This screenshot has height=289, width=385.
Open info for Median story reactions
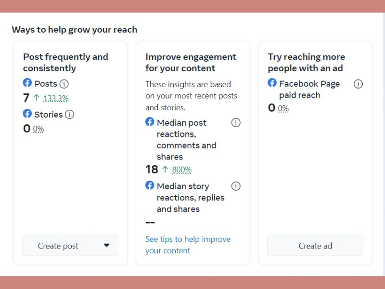[236, 186]
